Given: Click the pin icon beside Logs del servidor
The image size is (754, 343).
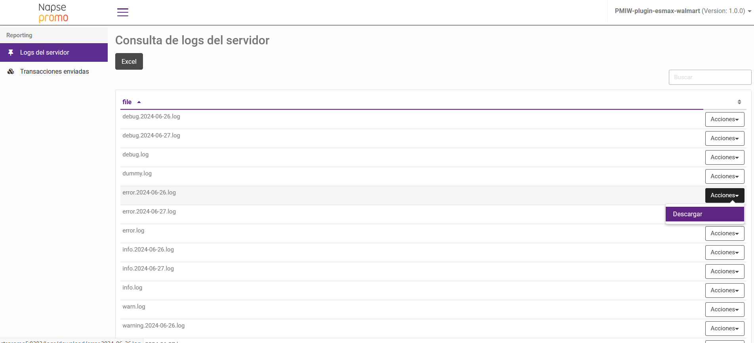Looking at the screenshot, I should pyautogui.click(x=11, y=52).
